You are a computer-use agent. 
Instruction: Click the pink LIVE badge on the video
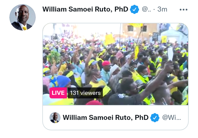[58, 93]
